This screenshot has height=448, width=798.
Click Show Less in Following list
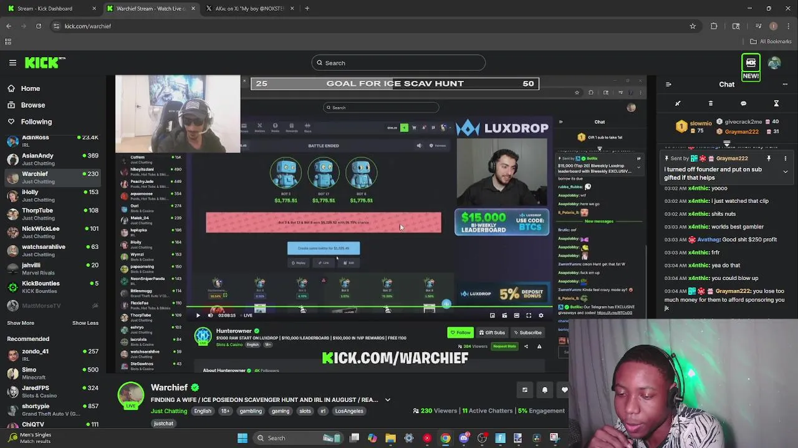(x=85, y=323)
